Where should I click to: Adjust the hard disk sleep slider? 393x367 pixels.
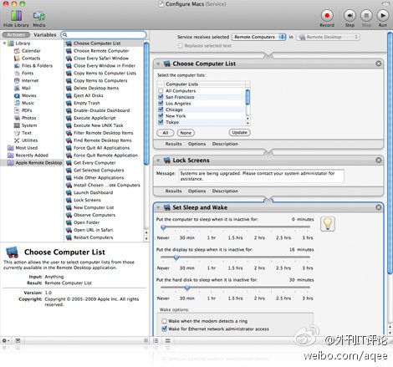pyautogui.click(x=187, y=288)
